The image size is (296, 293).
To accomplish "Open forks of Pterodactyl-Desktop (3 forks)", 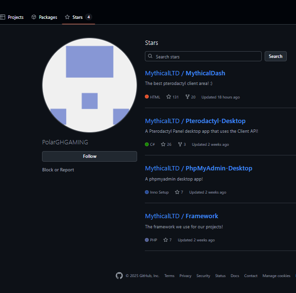I will 182,144.
